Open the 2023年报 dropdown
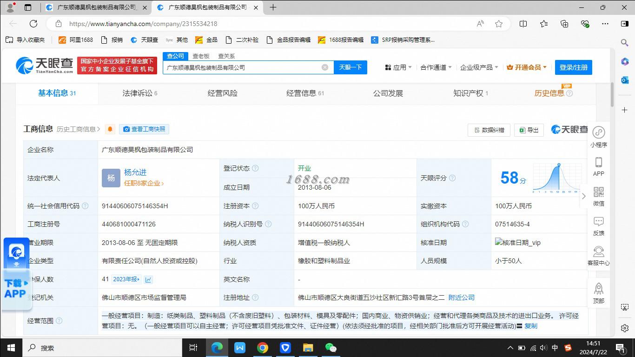Viewport: 635px width, 357px height. (127, 279)
